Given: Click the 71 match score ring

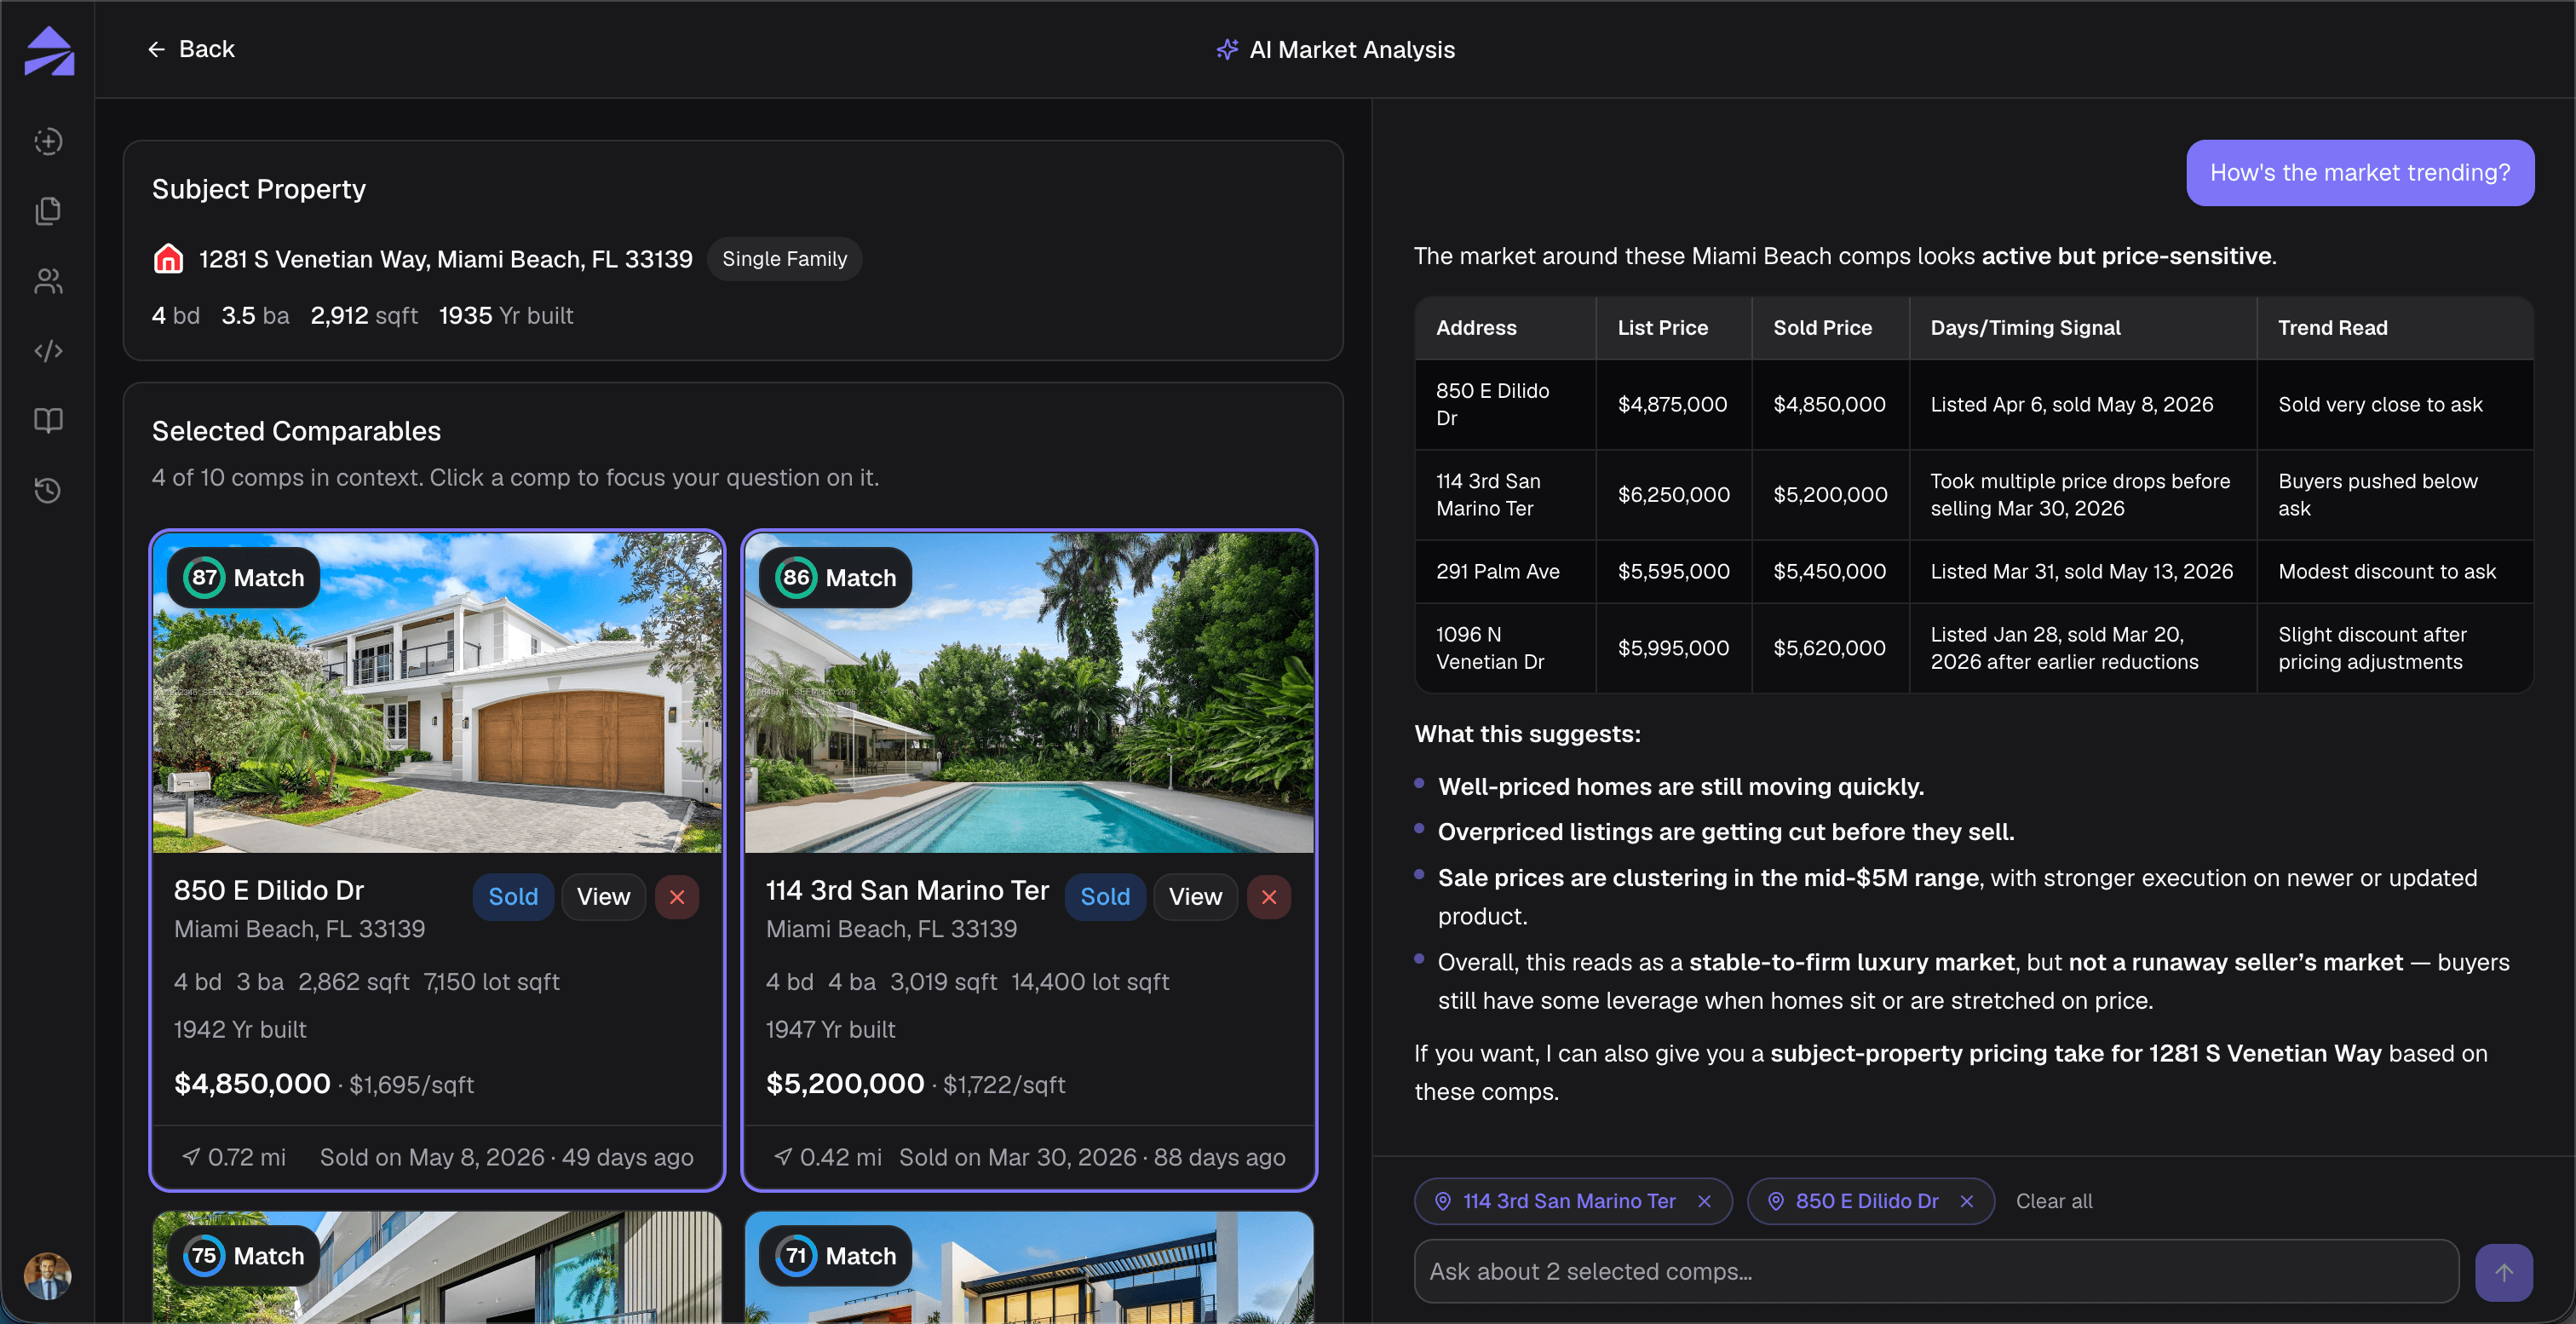Looking at the screenshot, I should coord(796,1256).
